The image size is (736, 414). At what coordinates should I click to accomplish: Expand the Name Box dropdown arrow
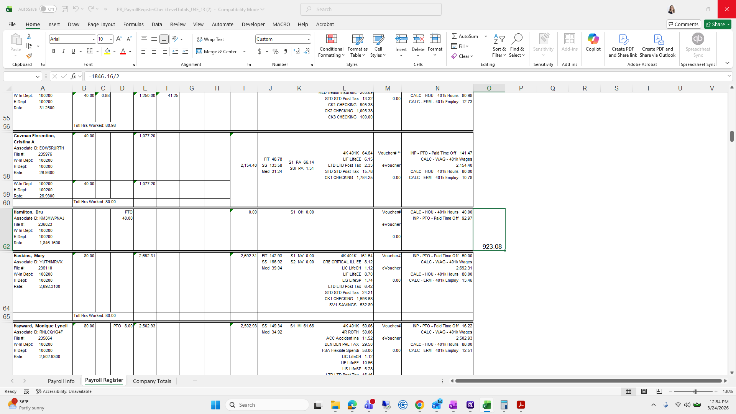[38, 76]
